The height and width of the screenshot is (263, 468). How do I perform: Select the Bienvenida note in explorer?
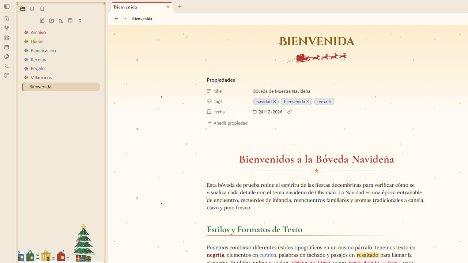click(61, 87)
